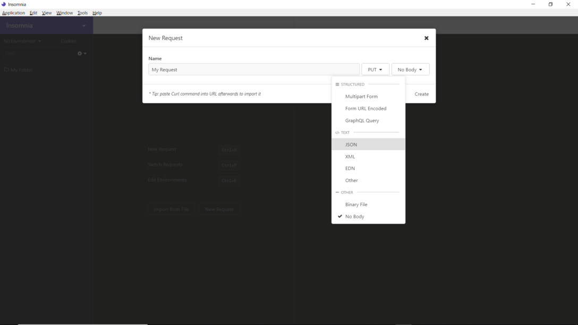Choose GraphQL Query from the body menu
578x325 pixels.
(x=362, y=121)
